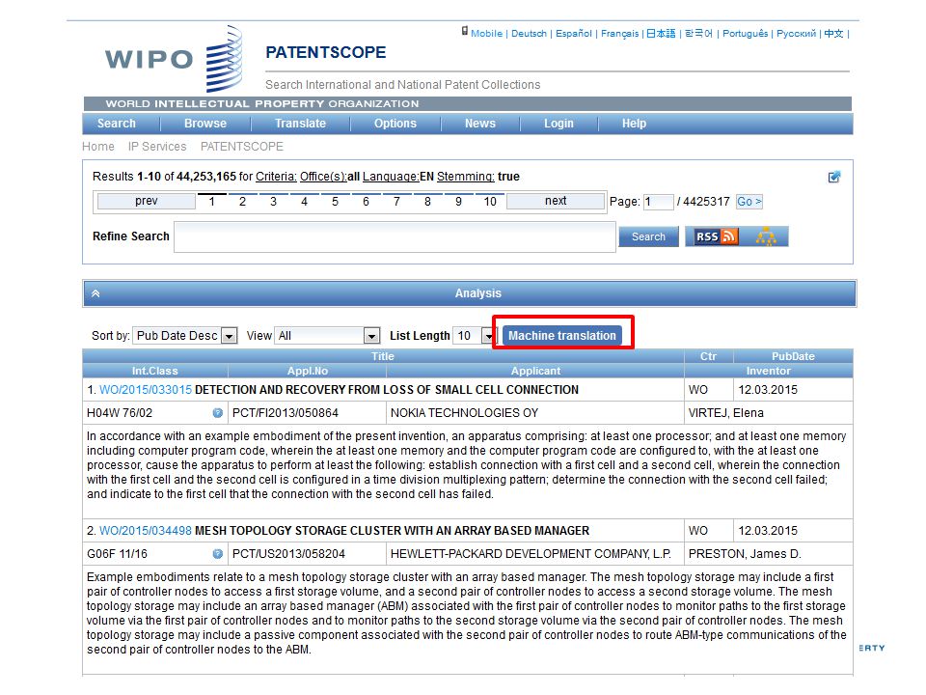Expand the Analysis section bar
Screen dimensions: 926x695
(x=470, y=293)
